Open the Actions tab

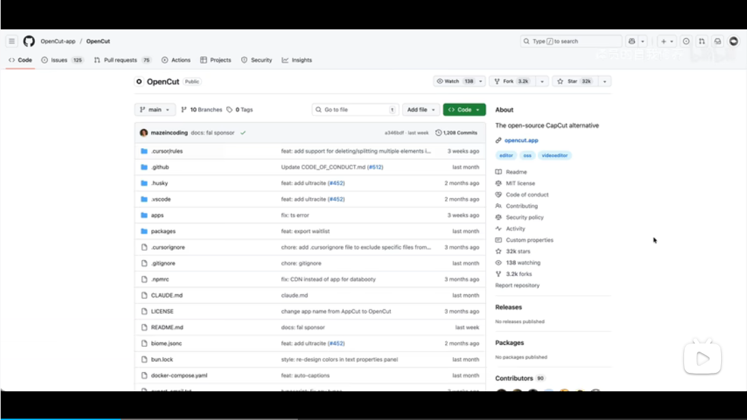(x=176, y=60)
